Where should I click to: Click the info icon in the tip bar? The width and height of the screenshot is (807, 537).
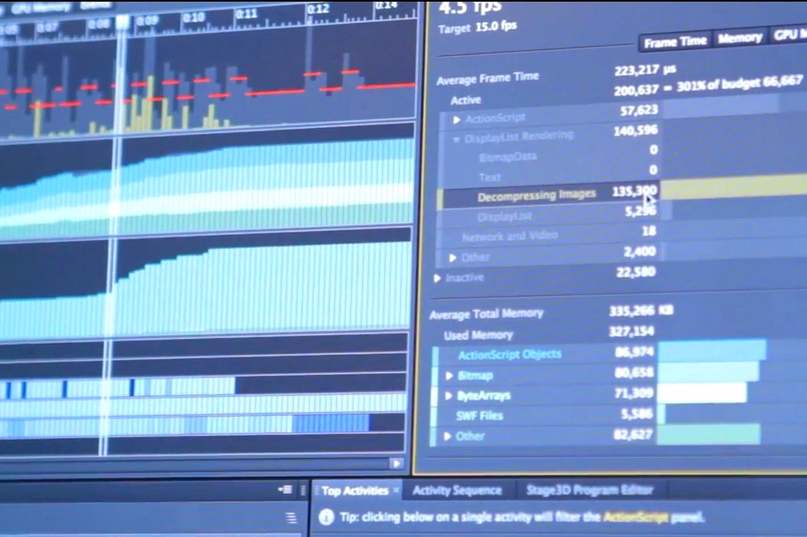[326, 517]
